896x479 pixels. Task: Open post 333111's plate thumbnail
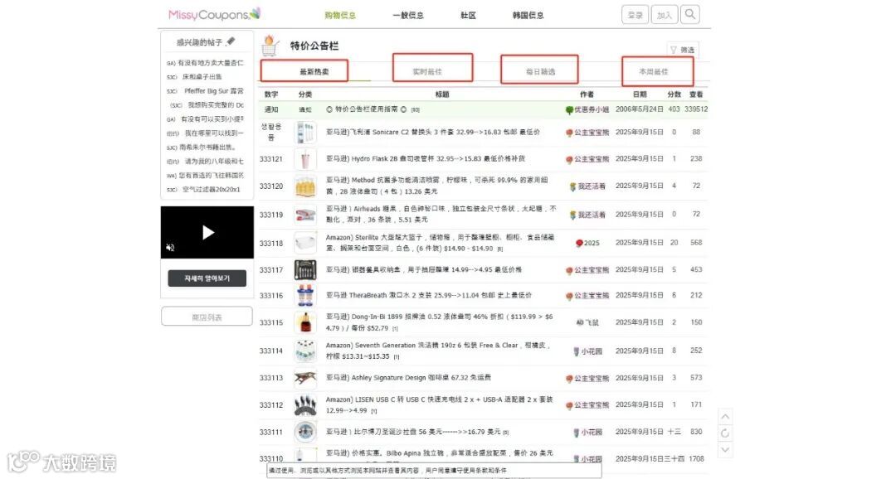(x=305, y=433)
